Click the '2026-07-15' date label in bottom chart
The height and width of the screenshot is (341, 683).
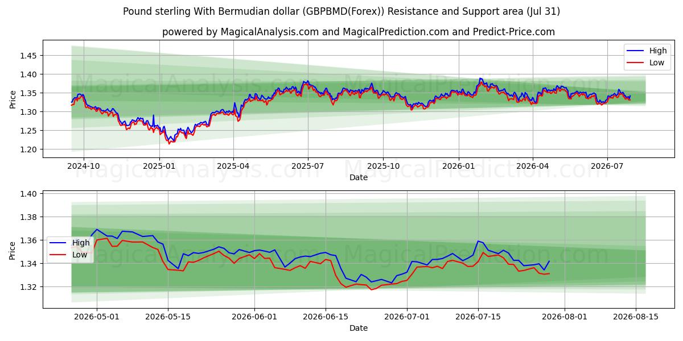(479, 317)
